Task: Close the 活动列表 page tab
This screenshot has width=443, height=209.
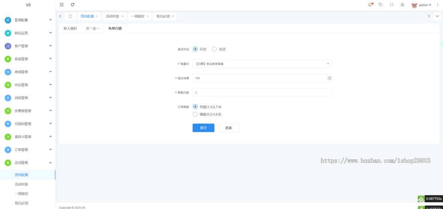Action: click(x=122, y=16)
